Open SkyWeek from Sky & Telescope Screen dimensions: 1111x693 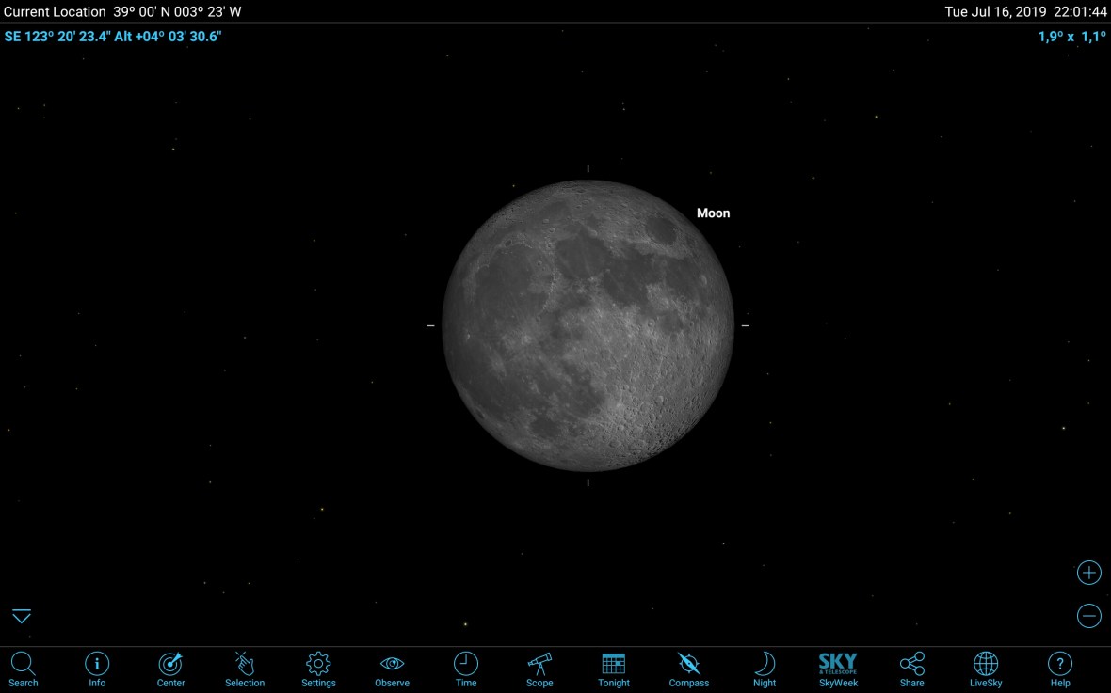[x=838, y=669]
